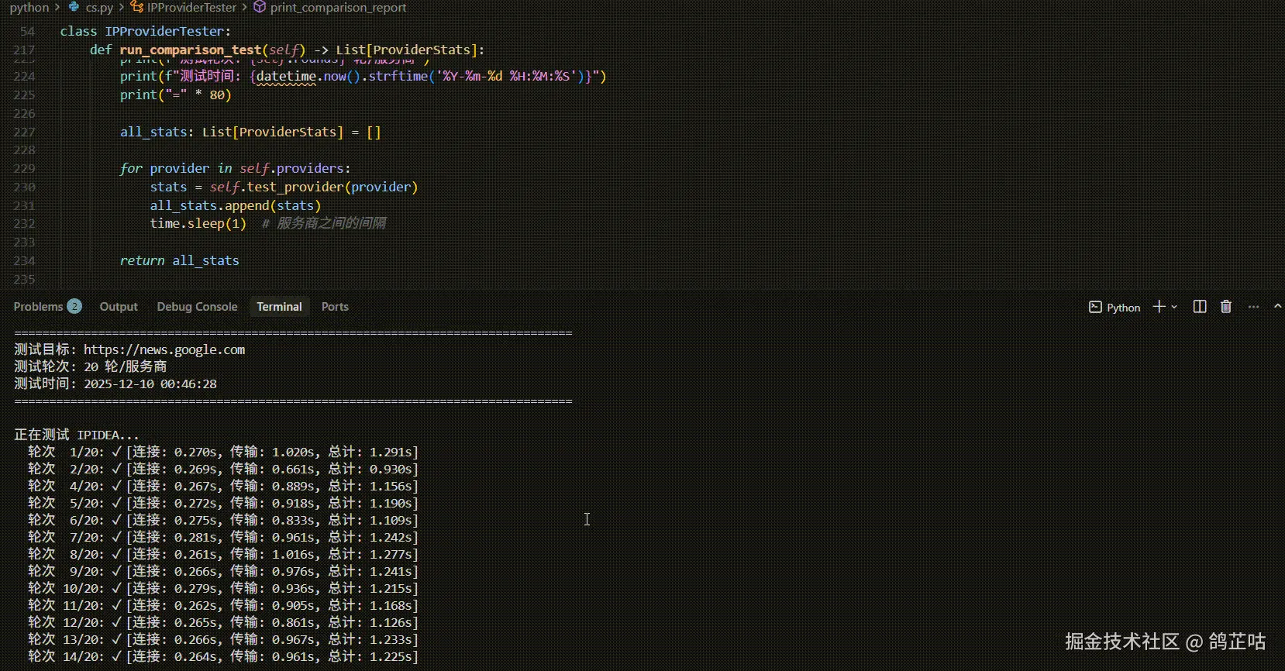This screenshot has width=1285, height=671.
Task: Switch to the Problems tab
Action: click(x=47, y=307)
